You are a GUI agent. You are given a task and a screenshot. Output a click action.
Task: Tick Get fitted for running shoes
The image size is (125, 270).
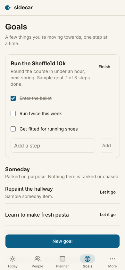tap(13, 129)
